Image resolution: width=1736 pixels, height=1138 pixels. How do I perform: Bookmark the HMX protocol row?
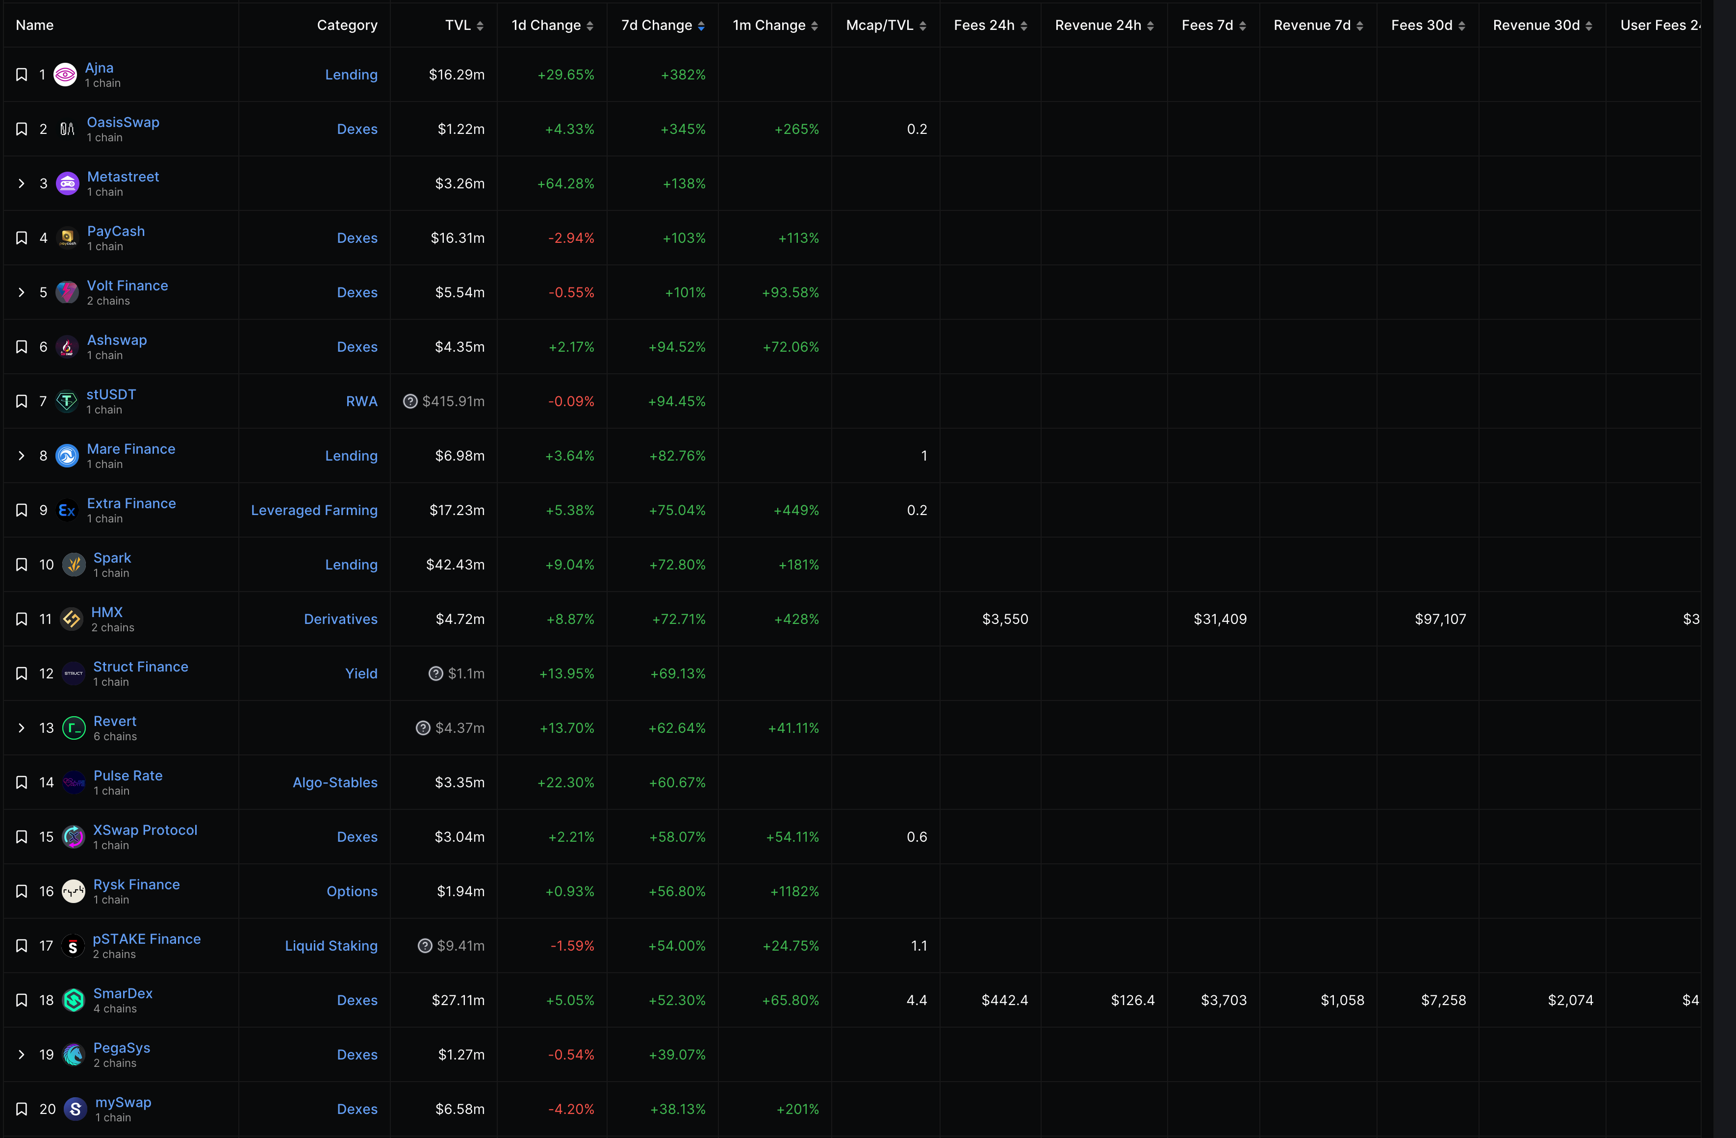pyautogui.click(x=22, y=620)
